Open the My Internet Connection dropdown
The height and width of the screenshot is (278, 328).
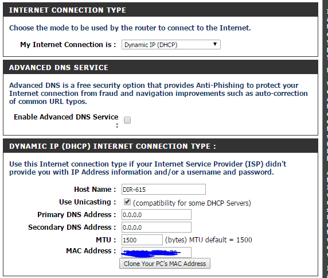pos(171,45)
